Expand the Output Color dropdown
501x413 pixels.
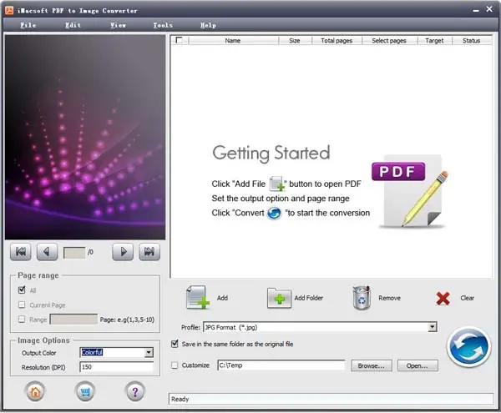coord(149,352)
